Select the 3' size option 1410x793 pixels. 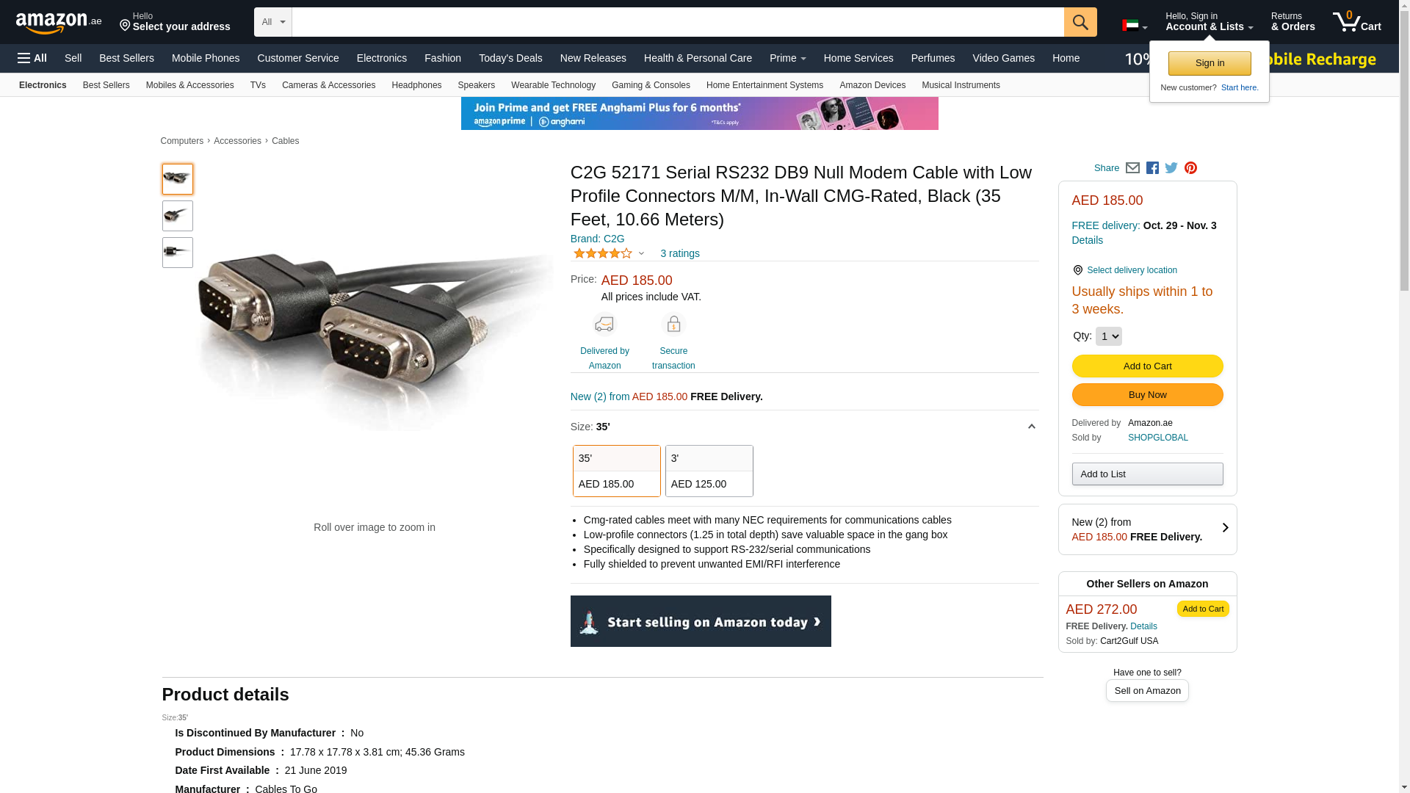709,471
